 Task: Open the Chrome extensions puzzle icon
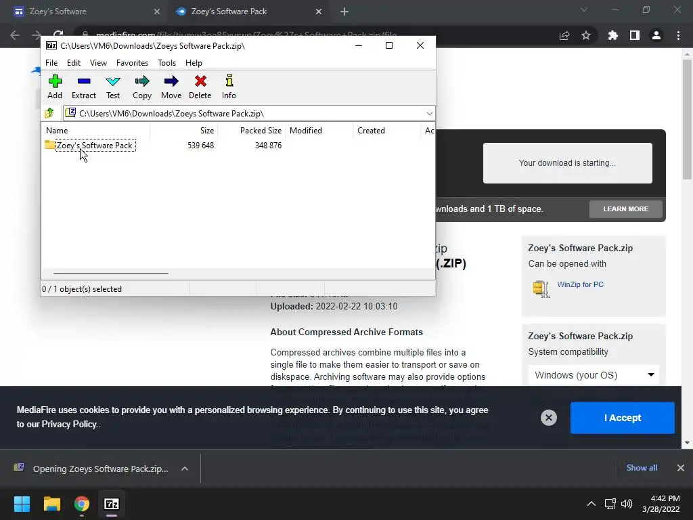pyautogui.click(x=613, y=35)
